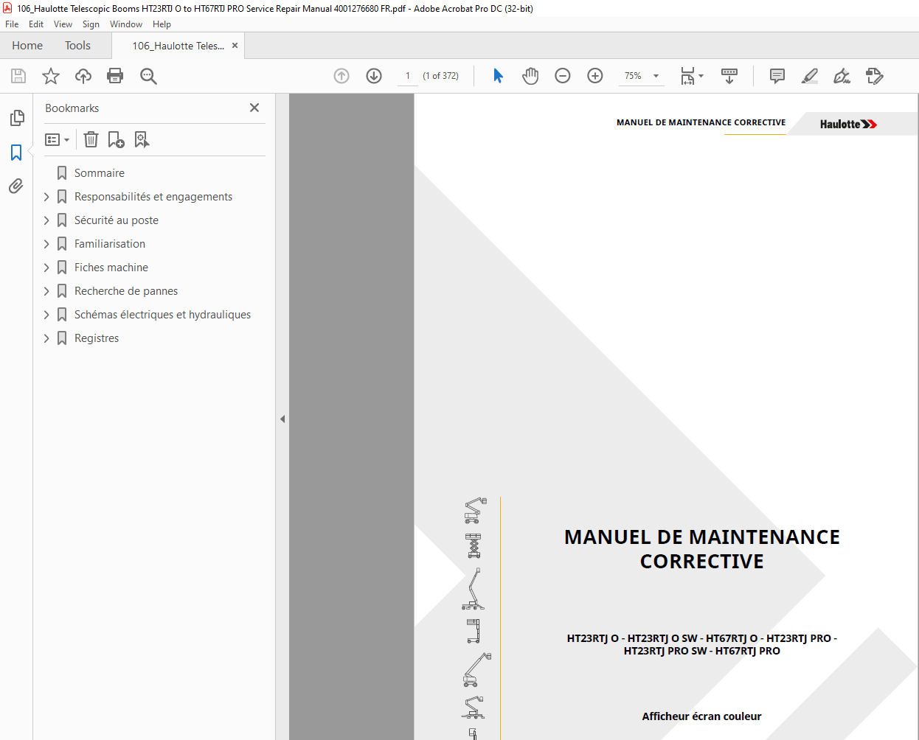Close the 106_Haulotte document tab
This screenshot has height=740, width=919.
point(235,46)
